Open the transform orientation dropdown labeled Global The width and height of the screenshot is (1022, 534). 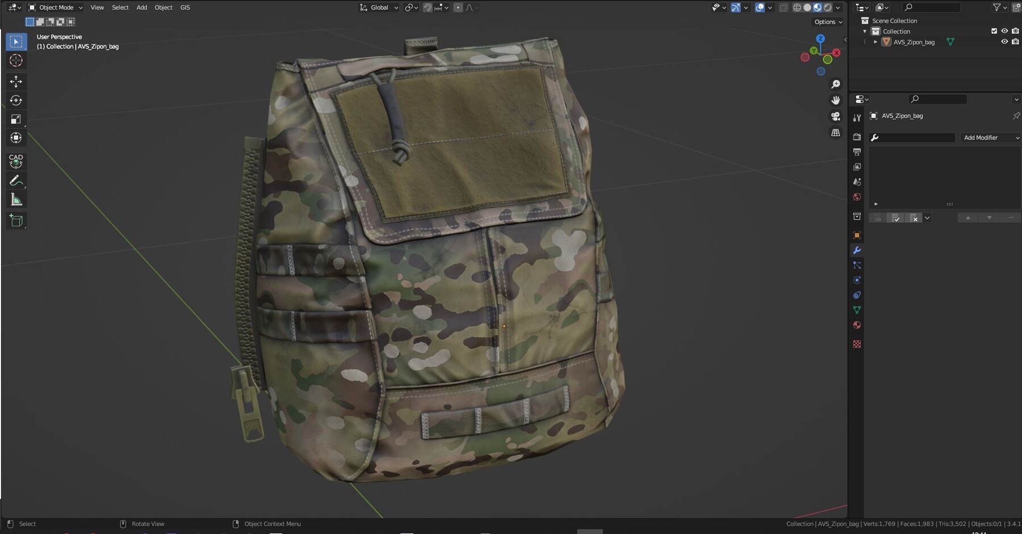point(378,7)
